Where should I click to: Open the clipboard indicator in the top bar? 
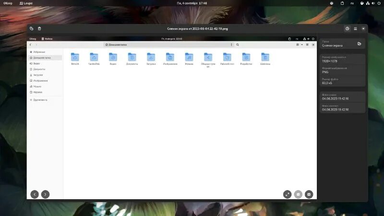pos(342,3)
